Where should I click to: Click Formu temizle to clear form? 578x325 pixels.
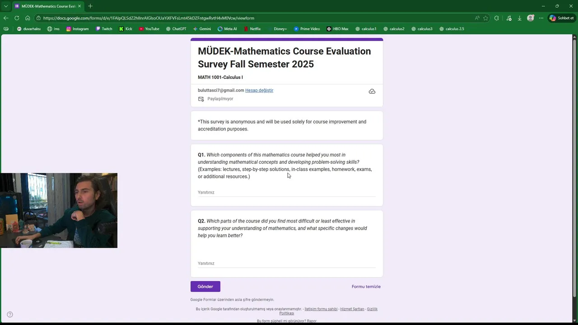pos(366,287)
